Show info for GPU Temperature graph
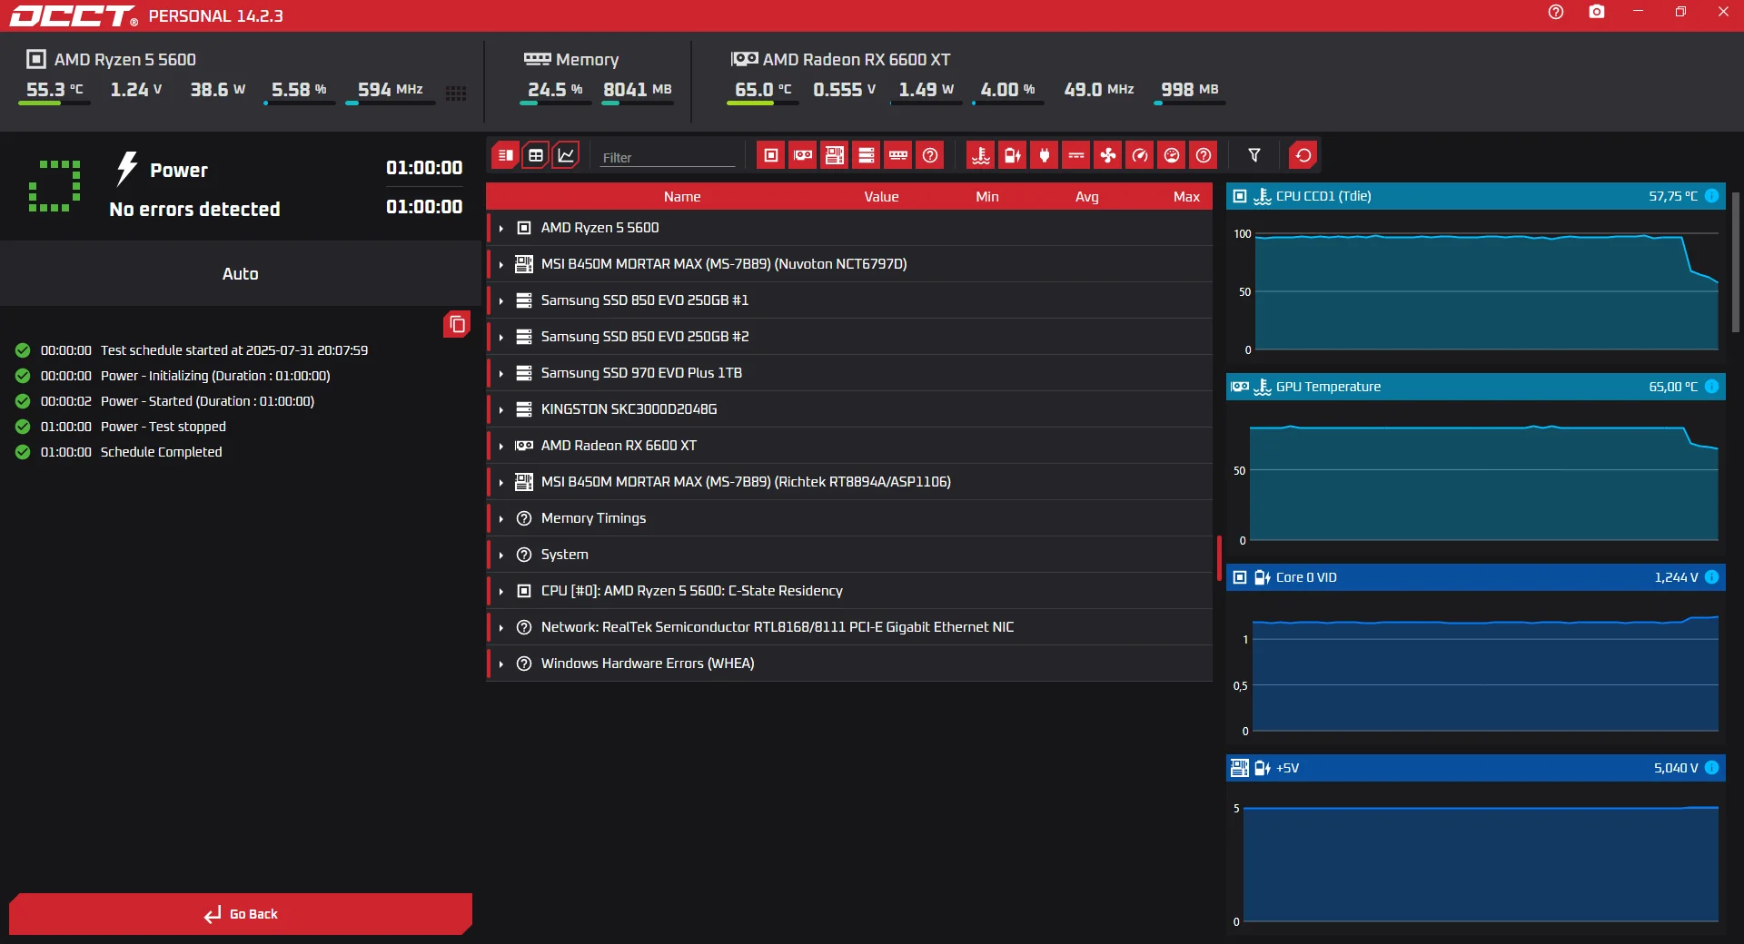This screenshot has height=944, width=1744. pyautogui.click(x=1712, y=387)
